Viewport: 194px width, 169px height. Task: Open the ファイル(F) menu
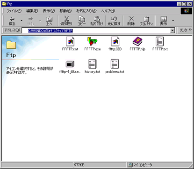pos(14,11)
